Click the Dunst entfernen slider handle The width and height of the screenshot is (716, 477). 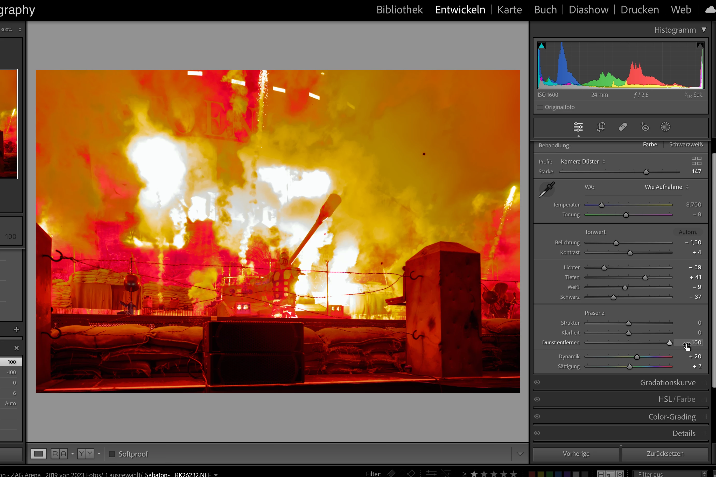click(x=669, y=343)
